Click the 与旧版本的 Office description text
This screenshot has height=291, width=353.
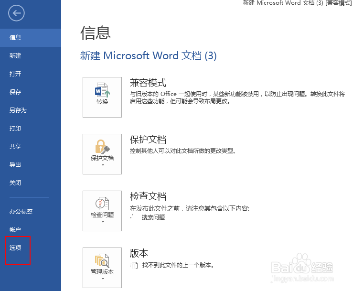click(x=237, y=97)
